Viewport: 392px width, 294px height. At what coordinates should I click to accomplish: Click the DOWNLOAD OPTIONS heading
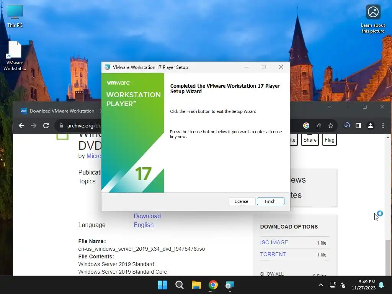coord(289,227)
